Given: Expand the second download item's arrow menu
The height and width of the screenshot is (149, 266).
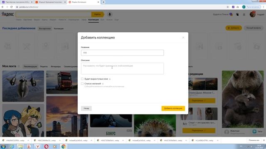Looking at the screenshot, I should click(60, 140).
